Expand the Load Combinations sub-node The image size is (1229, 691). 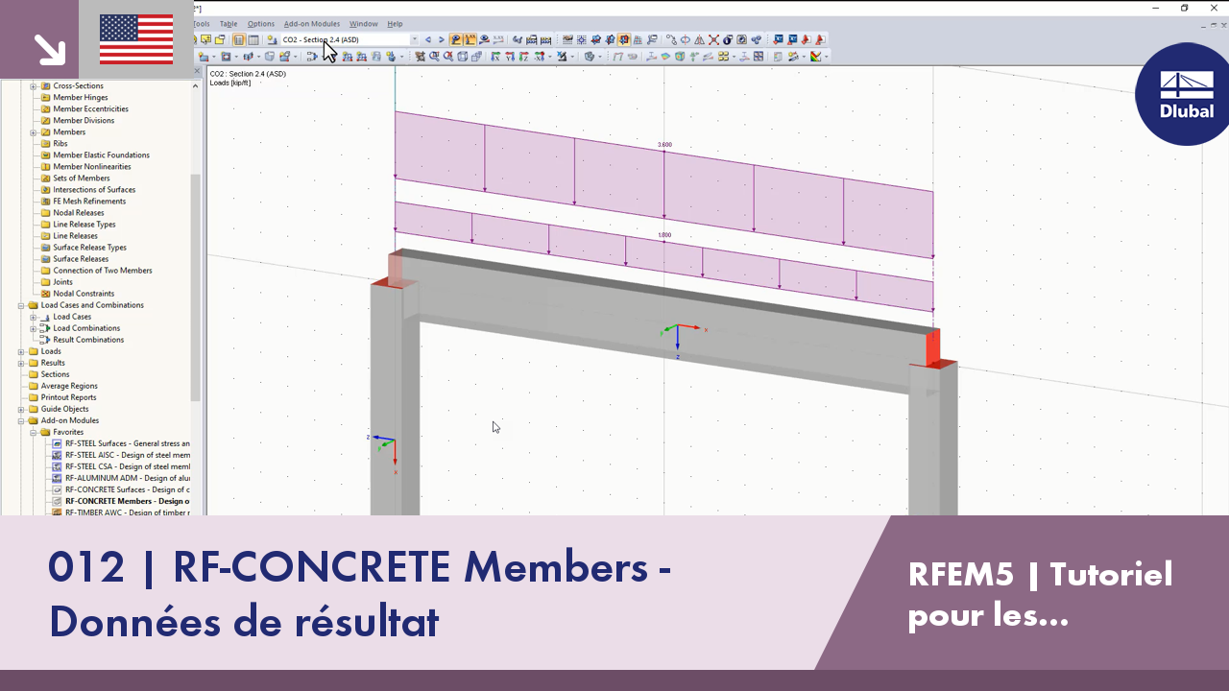(x=33, y=328)
